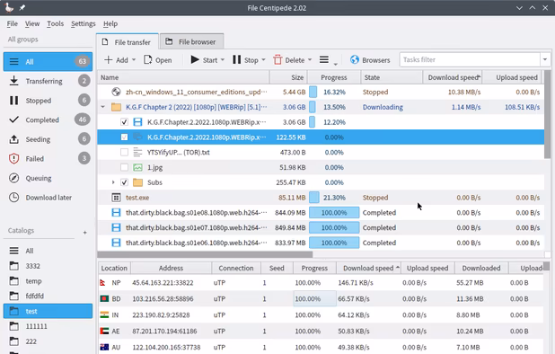555x354 pixels.
Task: Click the Browsers globe icon
Action: (355, 60)
